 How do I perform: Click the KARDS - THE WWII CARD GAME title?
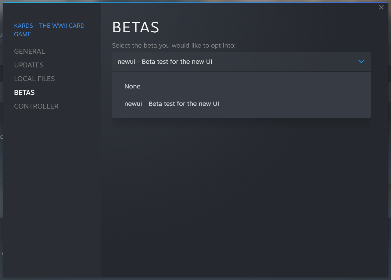point(49,30)
